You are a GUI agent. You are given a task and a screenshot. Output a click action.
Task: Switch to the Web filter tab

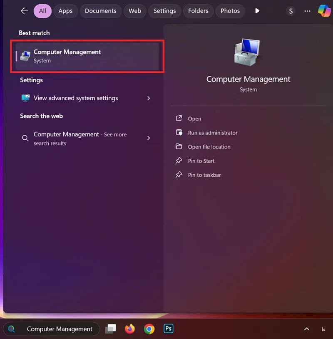coord(135,11)
